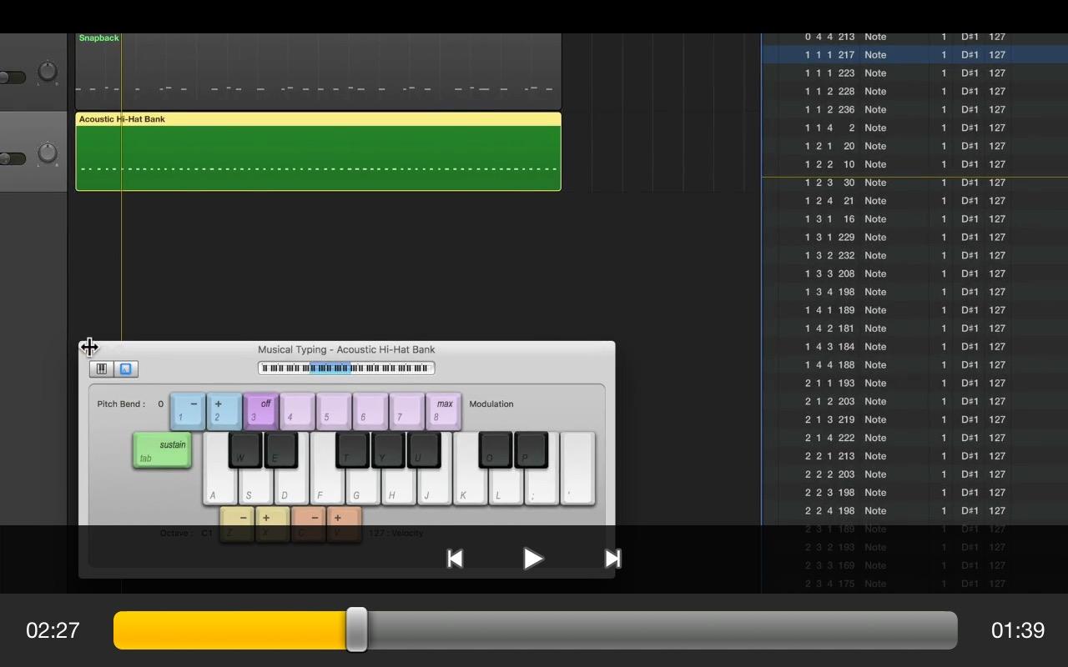Select the event at position 1 2 1 20
The image size is (1068, 667).
(914, 146)
